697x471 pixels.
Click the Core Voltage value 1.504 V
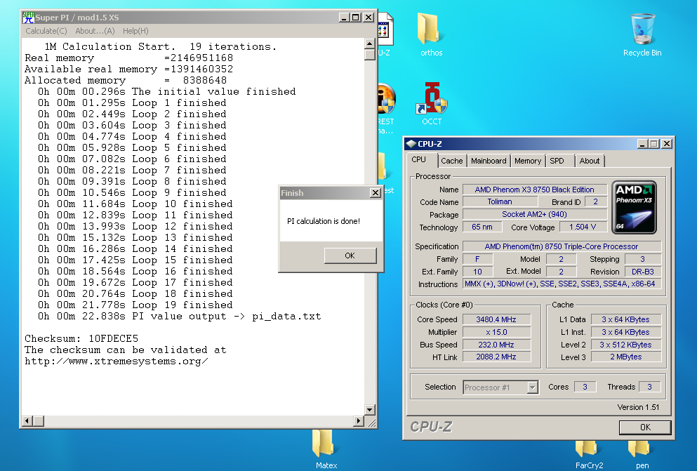click(583, 227)
